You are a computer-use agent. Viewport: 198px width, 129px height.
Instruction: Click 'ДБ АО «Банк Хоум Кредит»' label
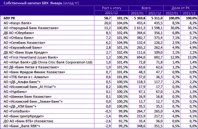click(x=26, y=52)
